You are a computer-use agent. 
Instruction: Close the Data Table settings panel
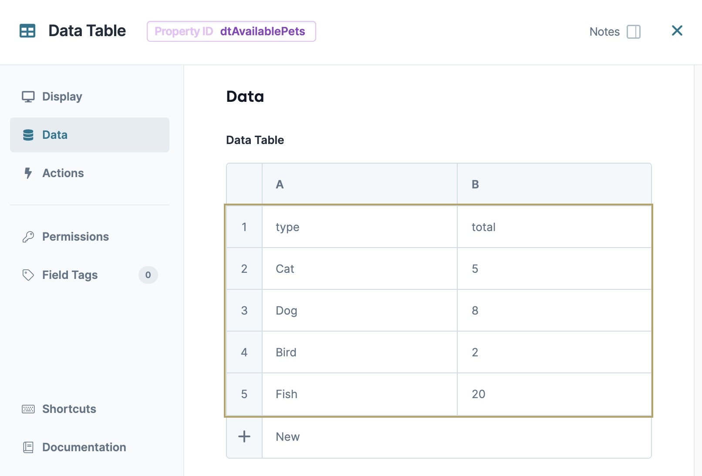pyautogui.click(x=677, y=30)
